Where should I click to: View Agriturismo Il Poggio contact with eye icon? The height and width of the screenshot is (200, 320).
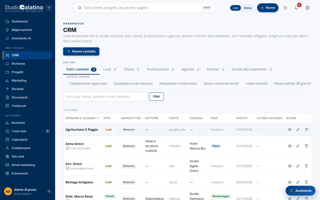(290, 130)
